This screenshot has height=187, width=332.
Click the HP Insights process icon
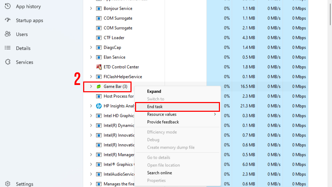(99, 106)
